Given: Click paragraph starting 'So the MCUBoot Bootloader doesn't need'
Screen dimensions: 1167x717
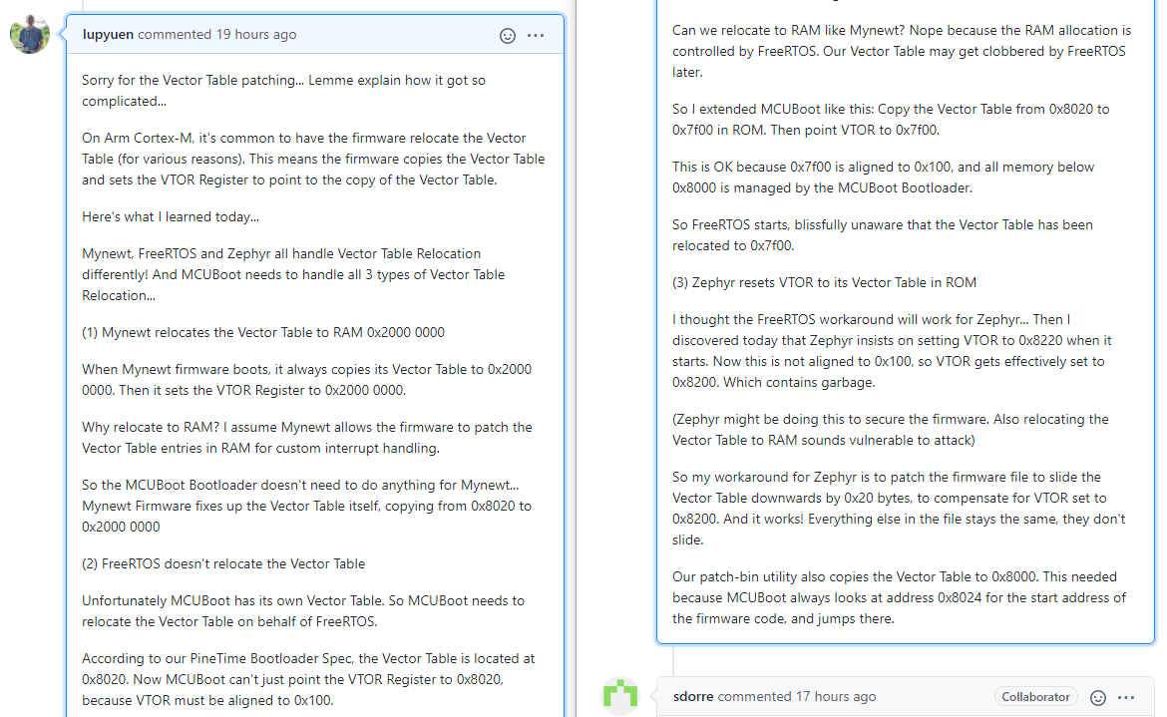Looking at the screenshot, I should click(306, 506).
